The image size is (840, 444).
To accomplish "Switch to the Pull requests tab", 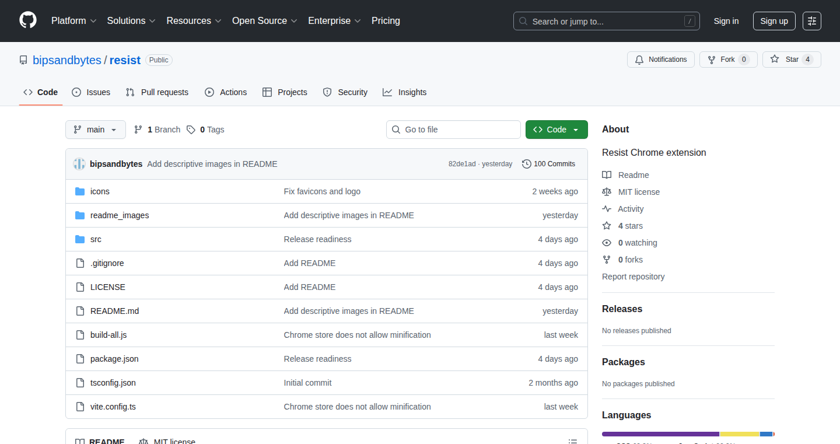I will click(x=157, y=92).
